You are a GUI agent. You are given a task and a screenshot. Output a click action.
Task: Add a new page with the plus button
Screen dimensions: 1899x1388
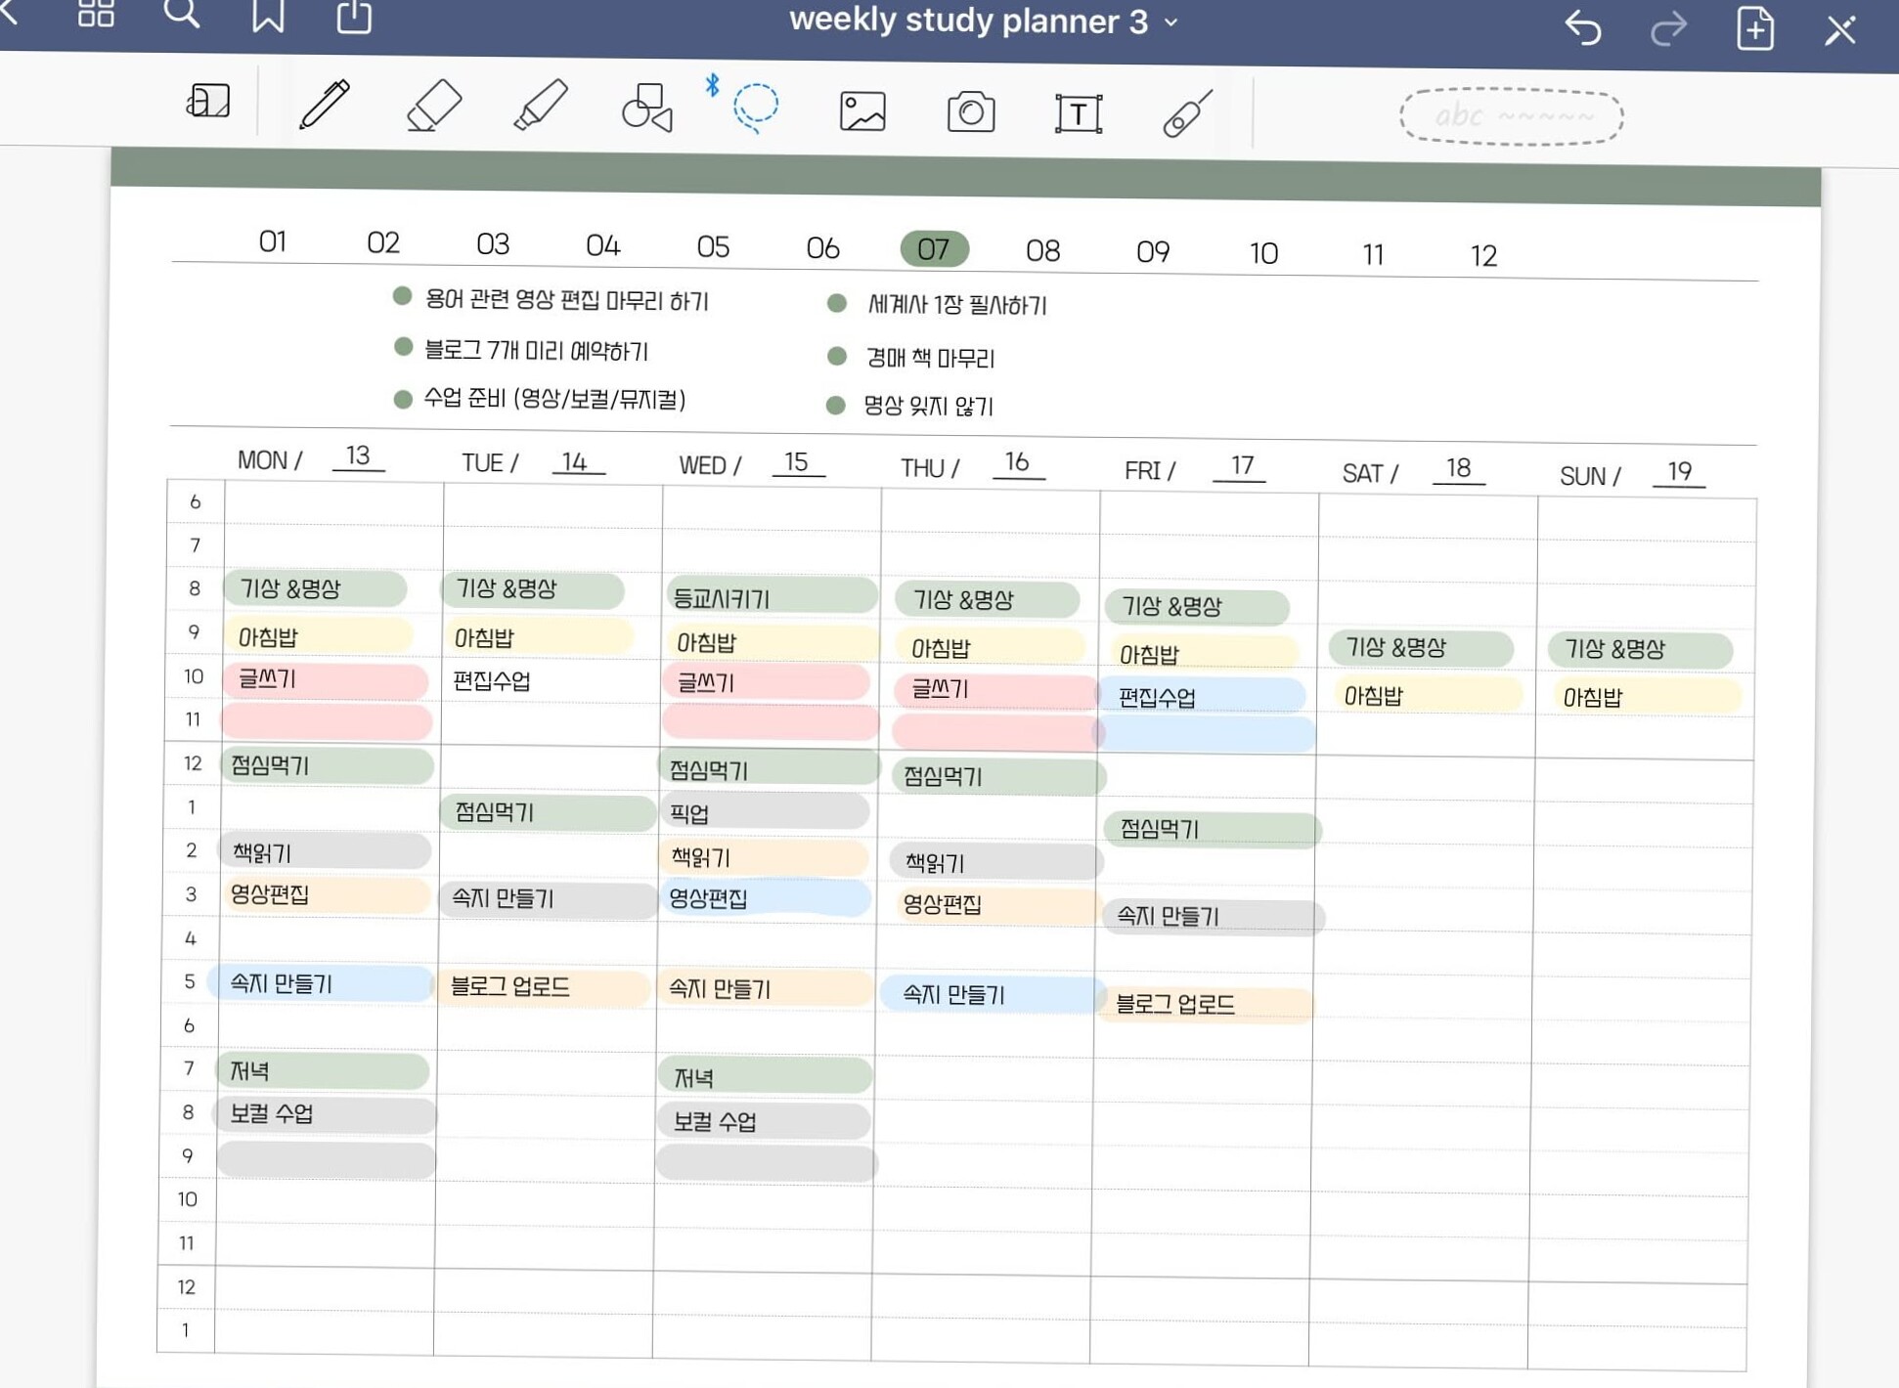click(1754, 29)
